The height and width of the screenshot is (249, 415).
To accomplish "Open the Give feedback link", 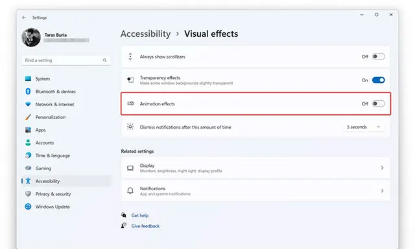I will point(145,226).
